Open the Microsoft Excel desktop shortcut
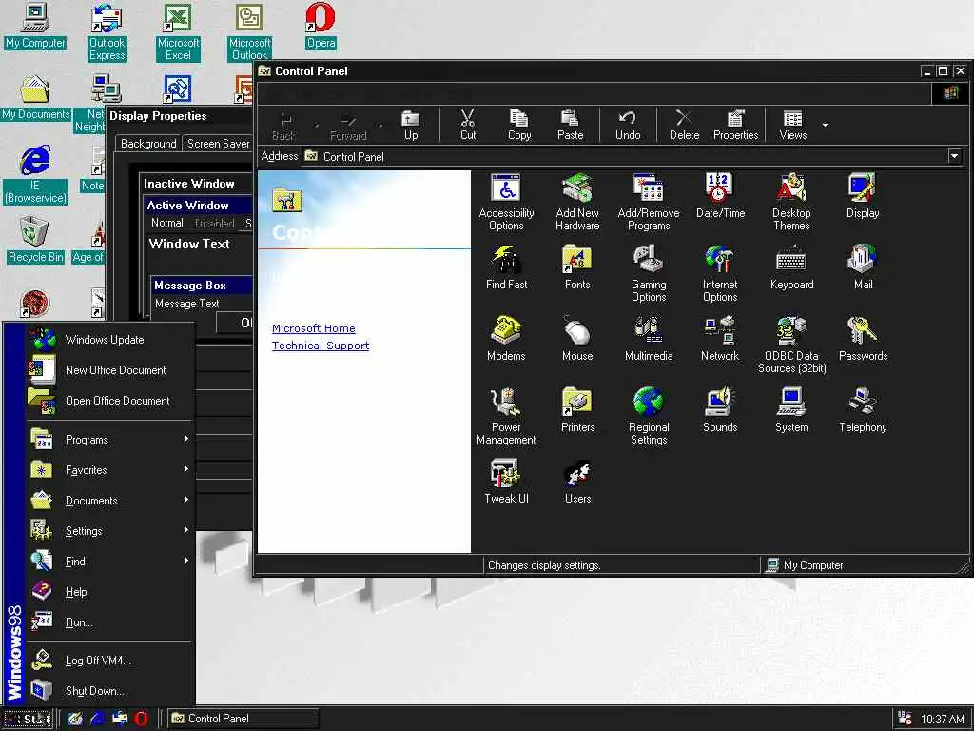Viewport: 974px width, 731px height. pyautogui.click(x=178, y=32)
